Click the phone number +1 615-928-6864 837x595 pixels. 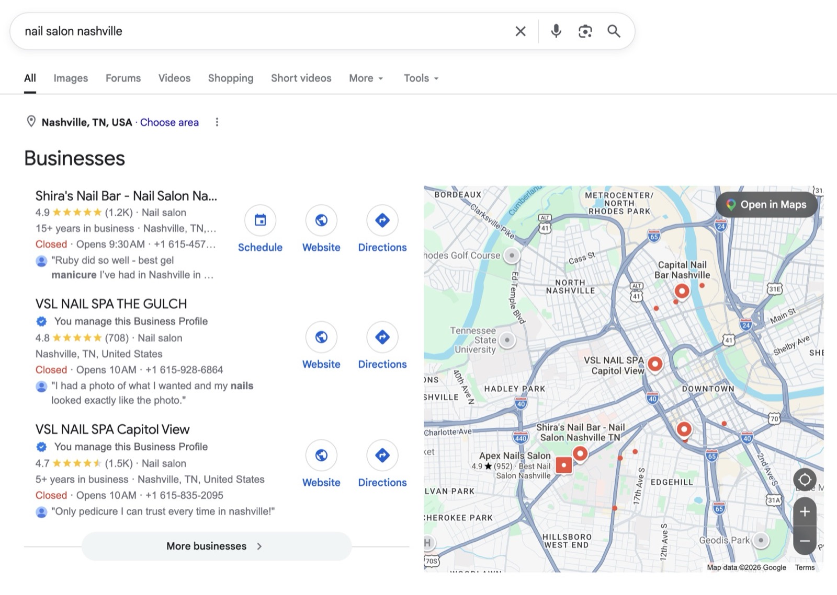184,370
